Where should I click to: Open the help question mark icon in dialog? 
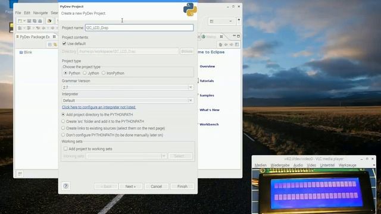point(66,186)
